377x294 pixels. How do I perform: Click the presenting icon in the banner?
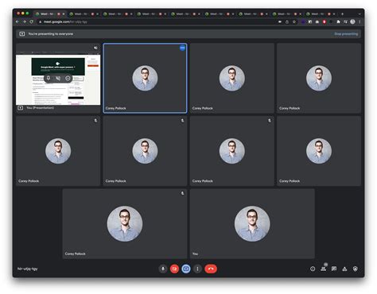(x=22, y=34)
